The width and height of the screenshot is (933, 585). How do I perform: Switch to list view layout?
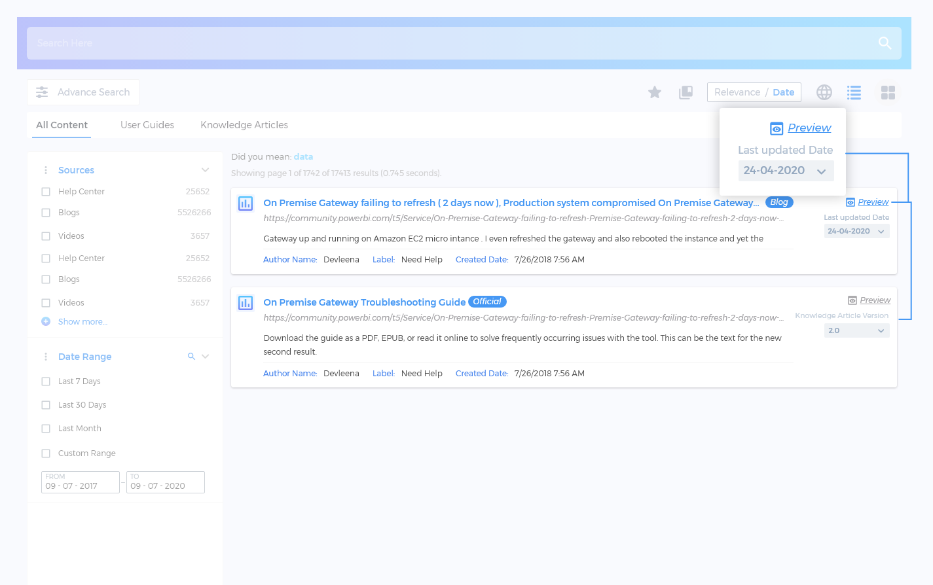(x=854, y=92)
